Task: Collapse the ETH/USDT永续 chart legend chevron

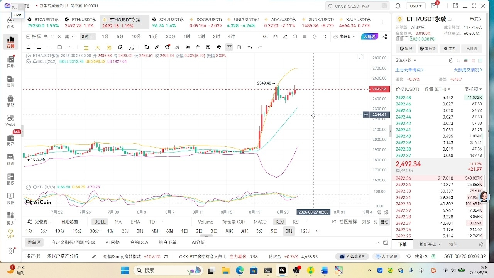Action: coord(29,56)
